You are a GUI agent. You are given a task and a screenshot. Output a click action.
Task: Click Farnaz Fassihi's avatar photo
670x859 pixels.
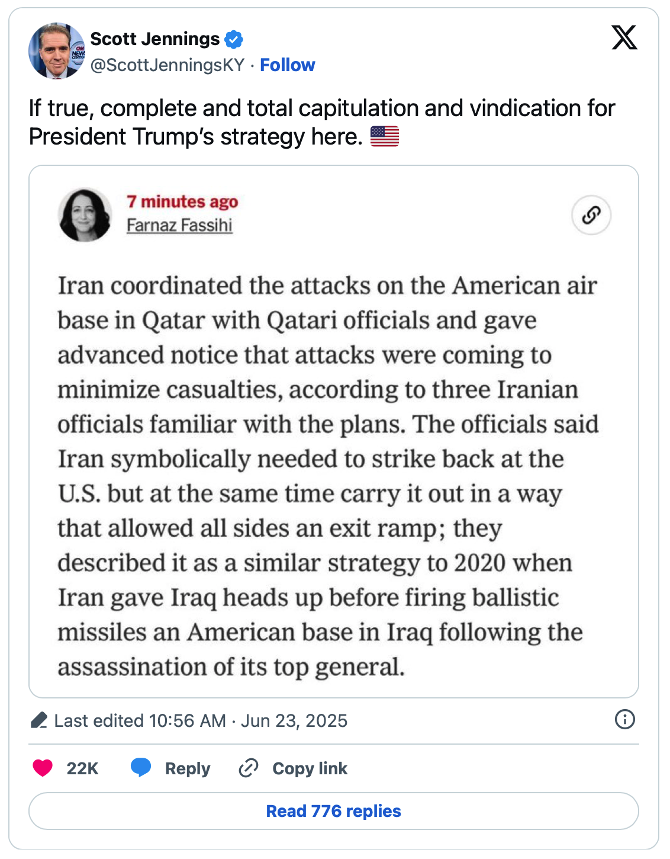click(85, 215)
